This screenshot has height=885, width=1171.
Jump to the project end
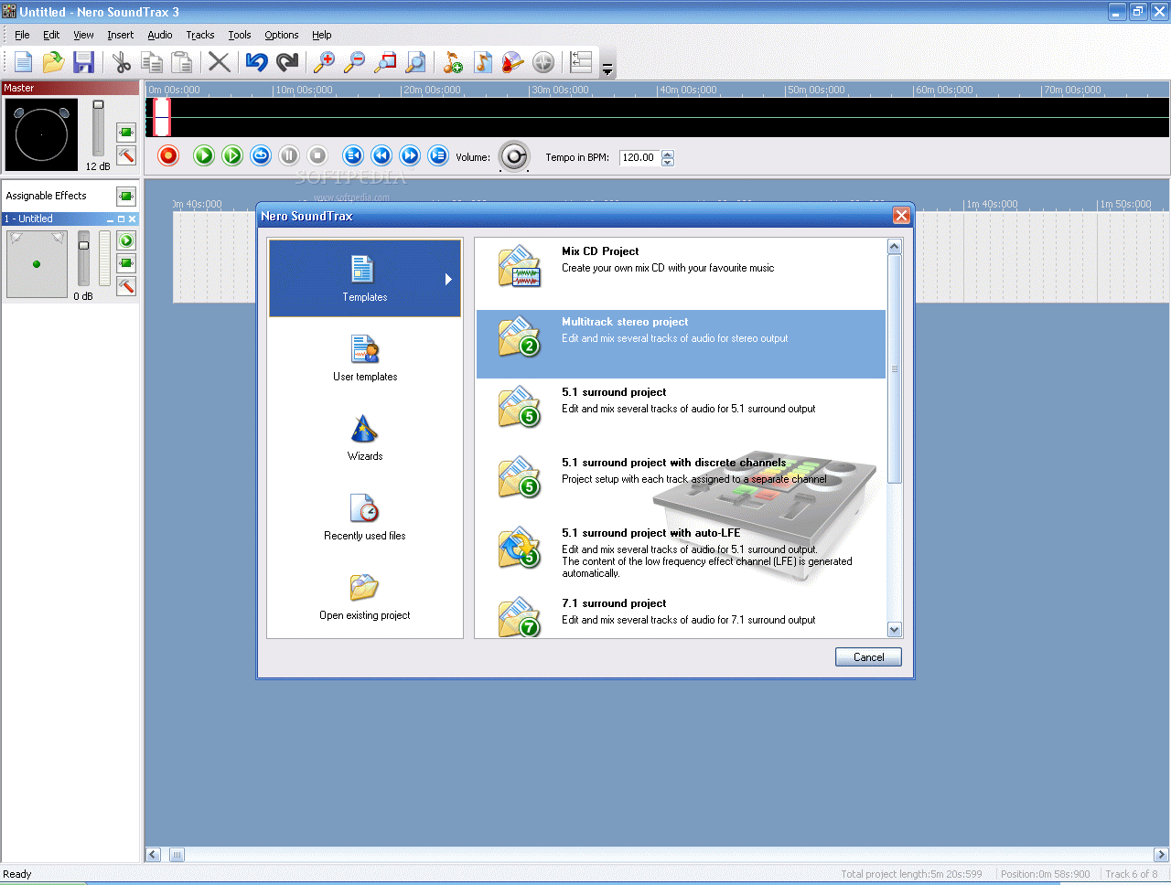pos(438,155)
